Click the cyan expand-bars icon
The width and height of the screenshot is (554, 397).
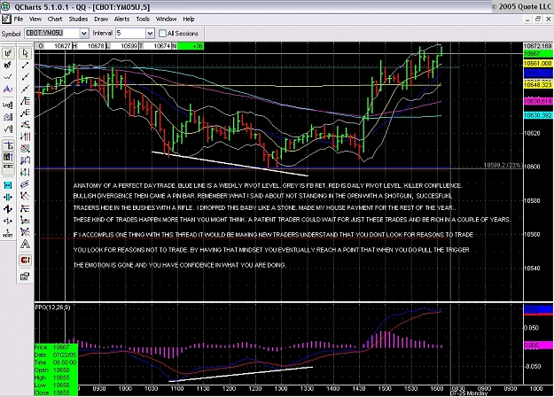(8, 185)
